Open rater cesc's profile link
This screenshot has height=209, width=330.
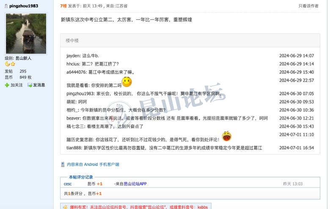click(68, 184)
